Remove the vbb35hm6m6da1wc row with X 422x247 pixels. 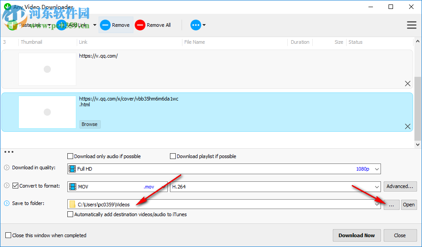407,126
